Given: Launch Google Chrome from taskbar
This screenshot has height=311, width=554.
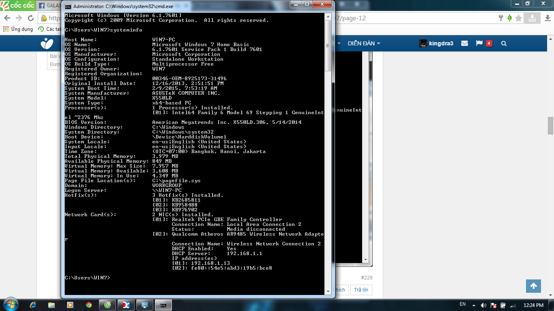Looking at the screenshot, I should tap(89, 305).
